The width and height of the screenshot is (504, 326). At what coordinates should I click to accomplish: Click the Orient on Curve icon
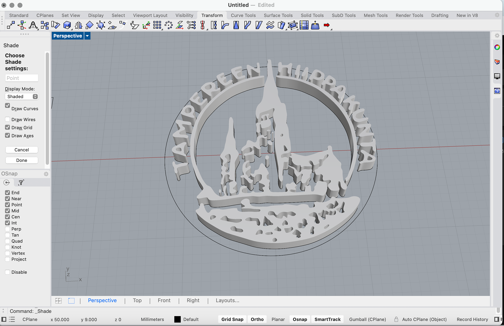click(x=123, y=25)
